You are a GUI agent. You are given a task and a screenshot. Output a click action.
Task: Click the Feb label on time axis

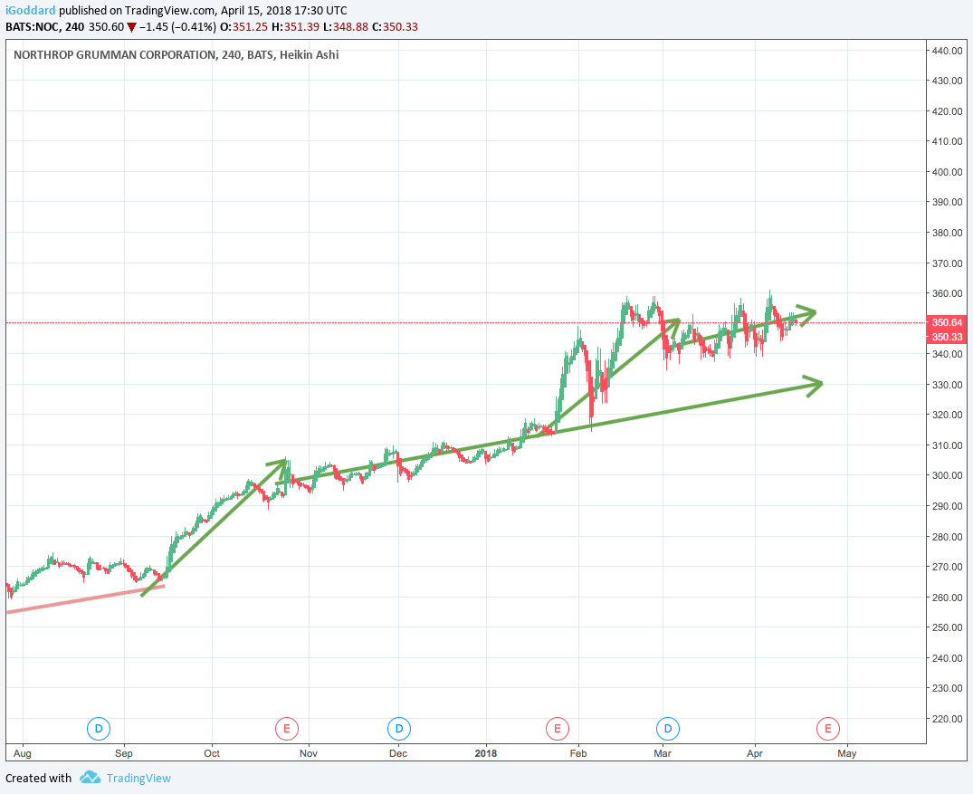pos(578,753)
